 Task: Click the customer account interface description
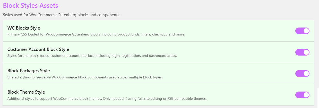[x=92, y=56]
